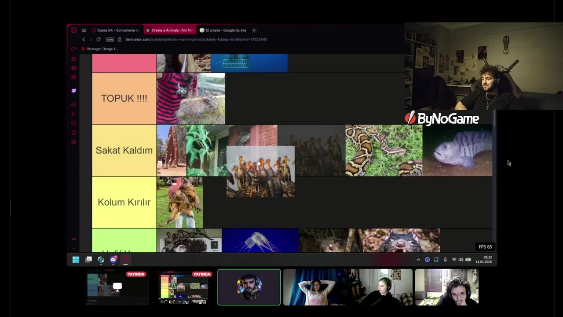Click the Kolum Kırılır tier label
Screen dimensions: 563x317
click(x=124, y=203)
